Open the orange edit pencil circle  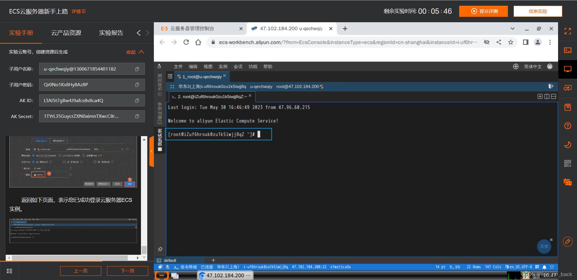click(568, 242)
